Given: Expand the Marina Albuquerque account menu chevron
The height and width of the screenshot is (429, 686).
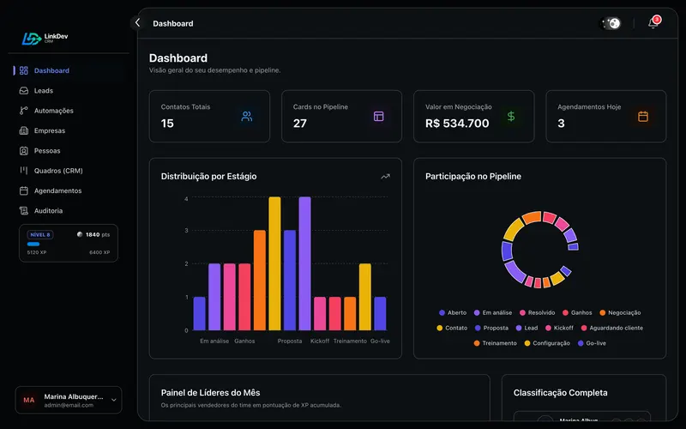Looking at the screenshot, I should [114, 400].
